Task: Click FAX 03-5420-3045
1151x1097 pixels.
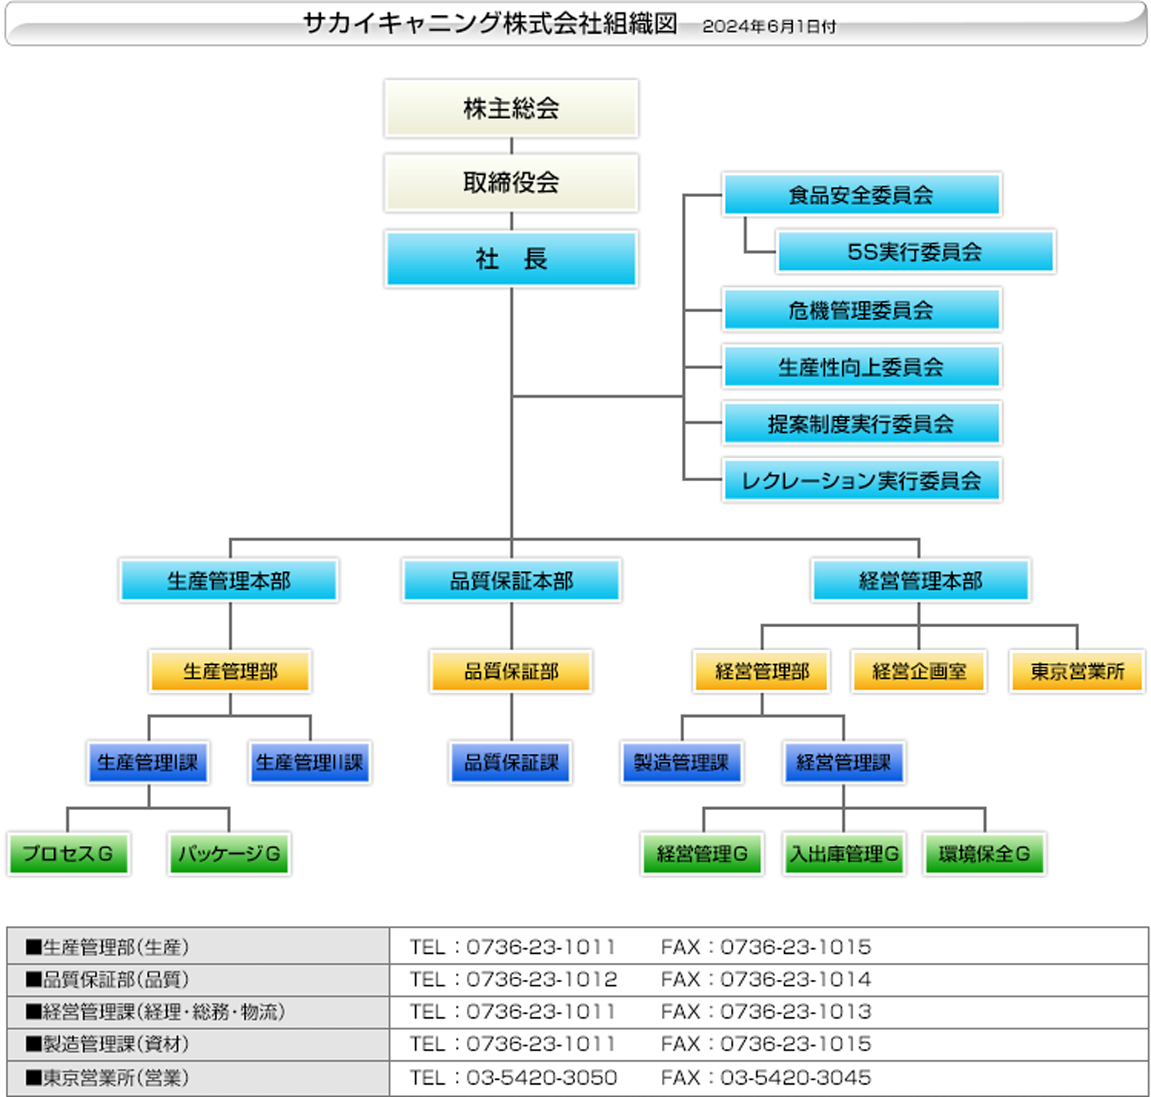Action: (x=766, y=1077)
